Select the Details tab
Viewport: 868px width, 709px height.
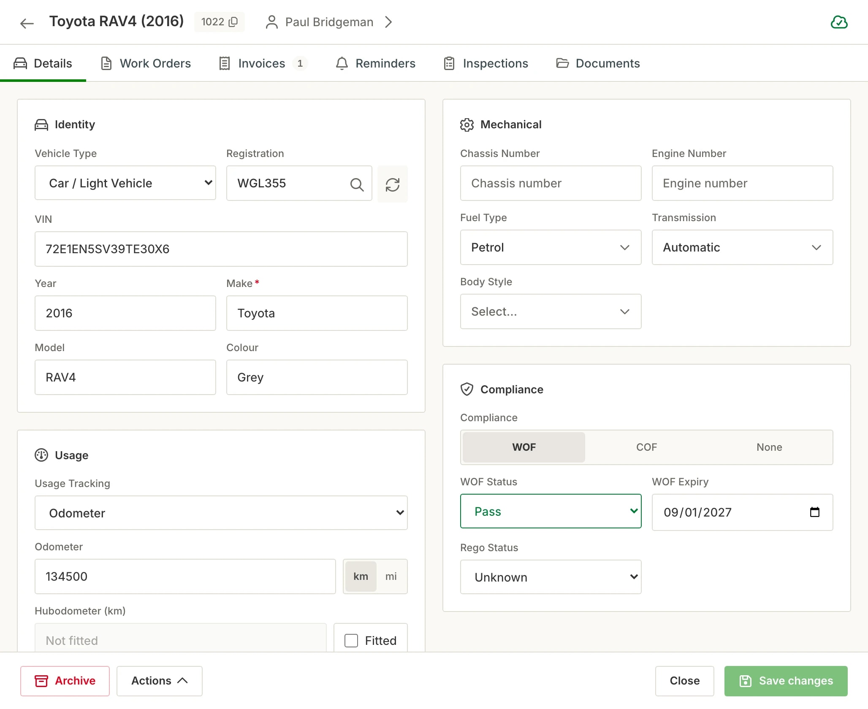43,63
